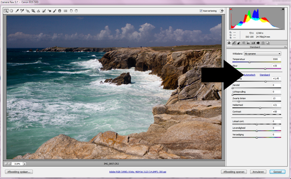
Task: Select the Red Eye Removal tool
Action: click(x=49, y=11)
